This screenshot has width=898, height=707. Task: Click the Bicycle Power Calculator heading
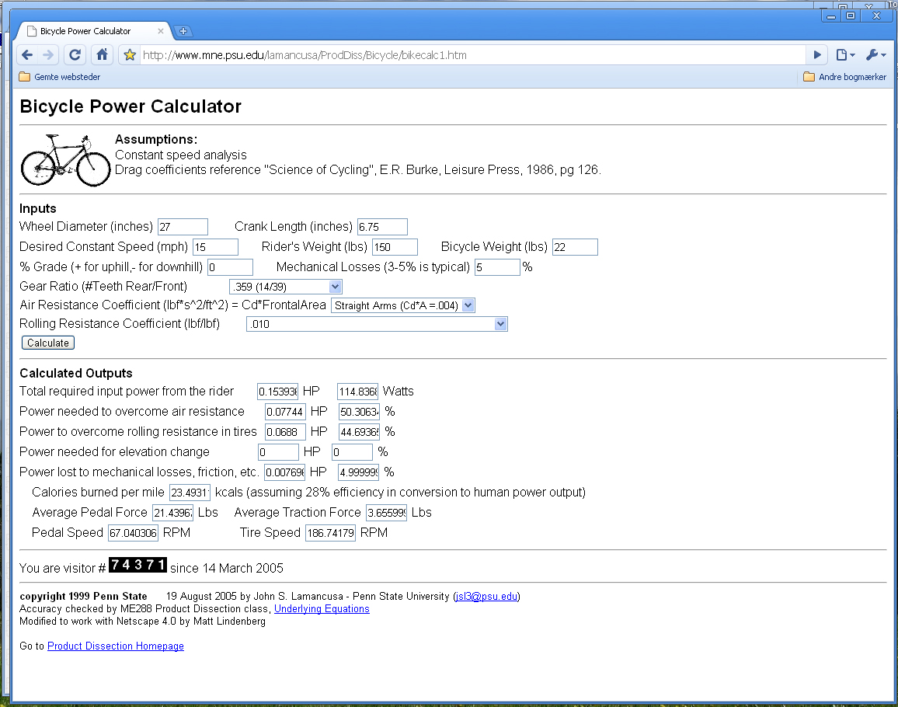131,106
